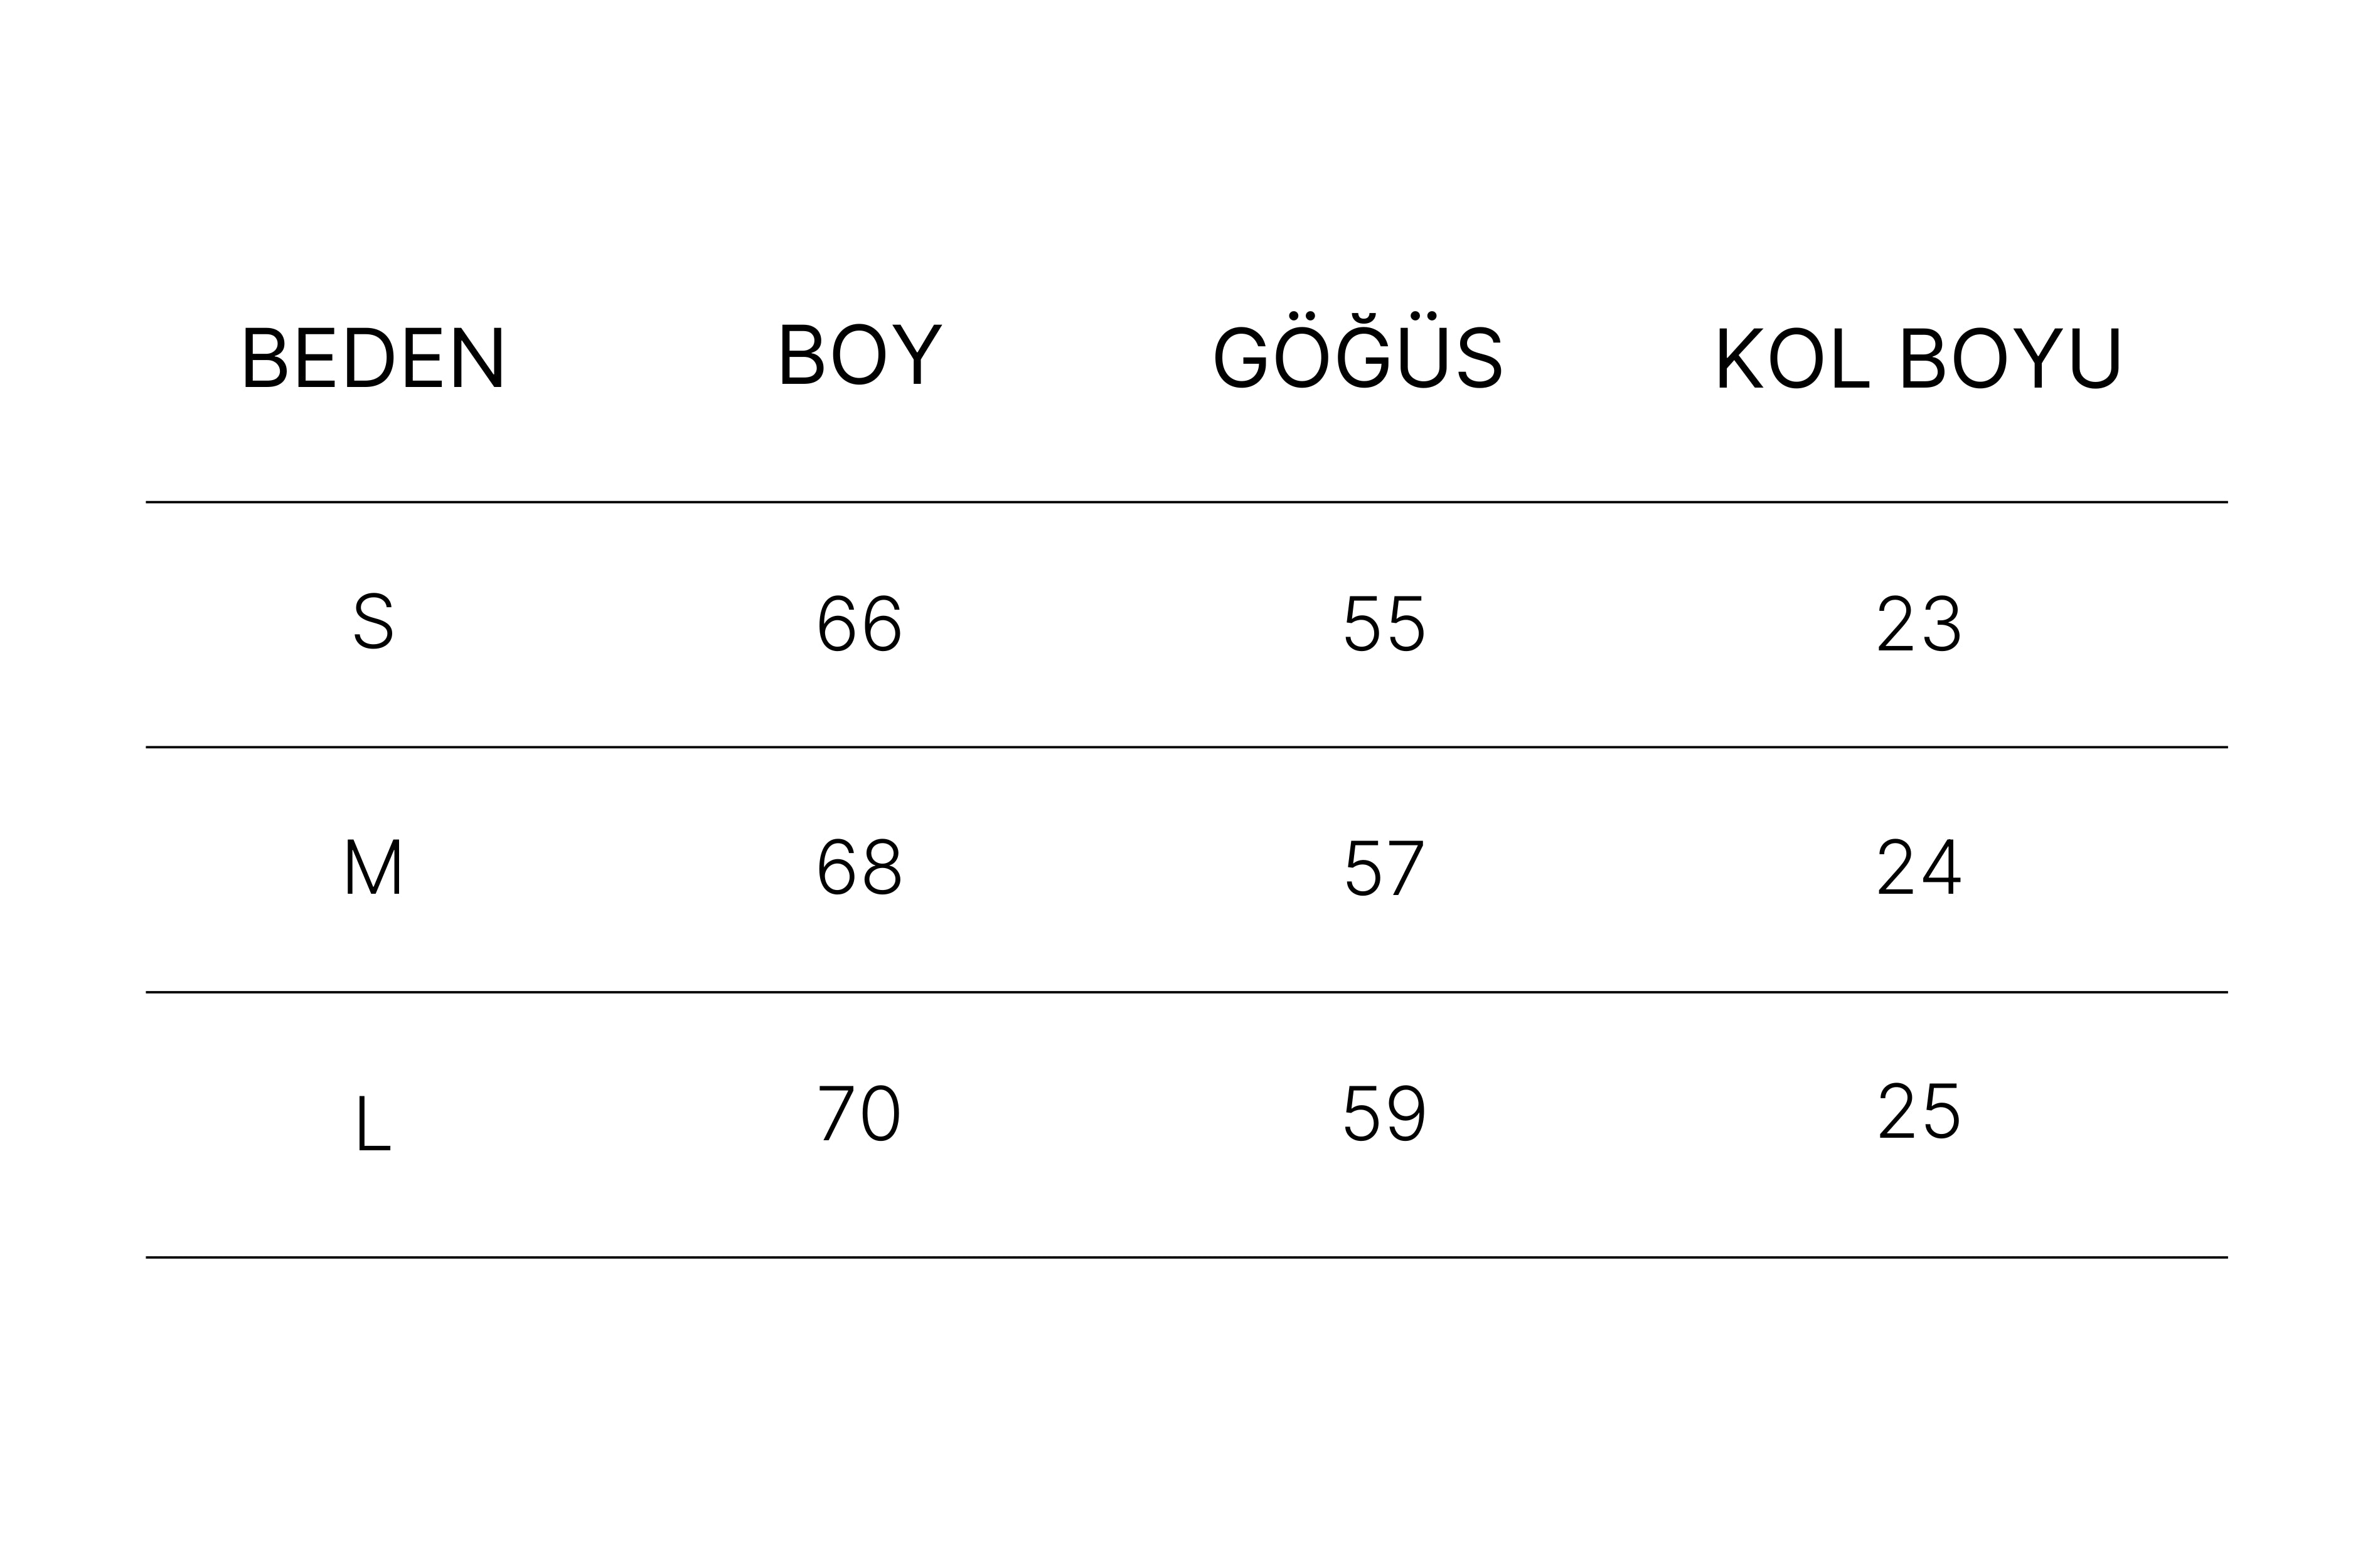
Task: Select the chest value 55
Action: point(1385,623)
